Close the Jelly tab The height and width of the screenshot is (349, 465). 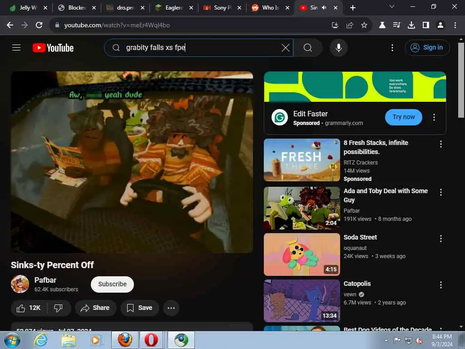[x=45, y=8]
